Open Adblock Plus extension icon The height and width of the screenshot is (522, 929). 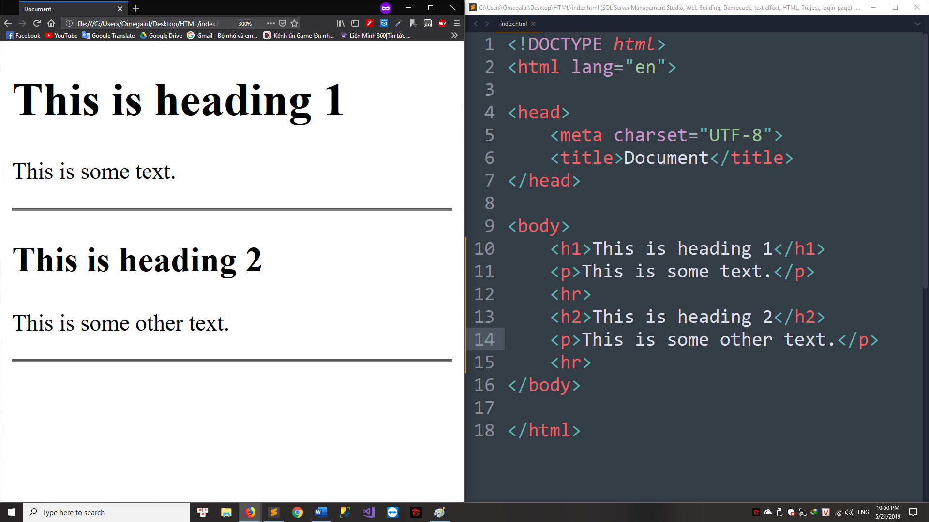click(x=442, y=23)
